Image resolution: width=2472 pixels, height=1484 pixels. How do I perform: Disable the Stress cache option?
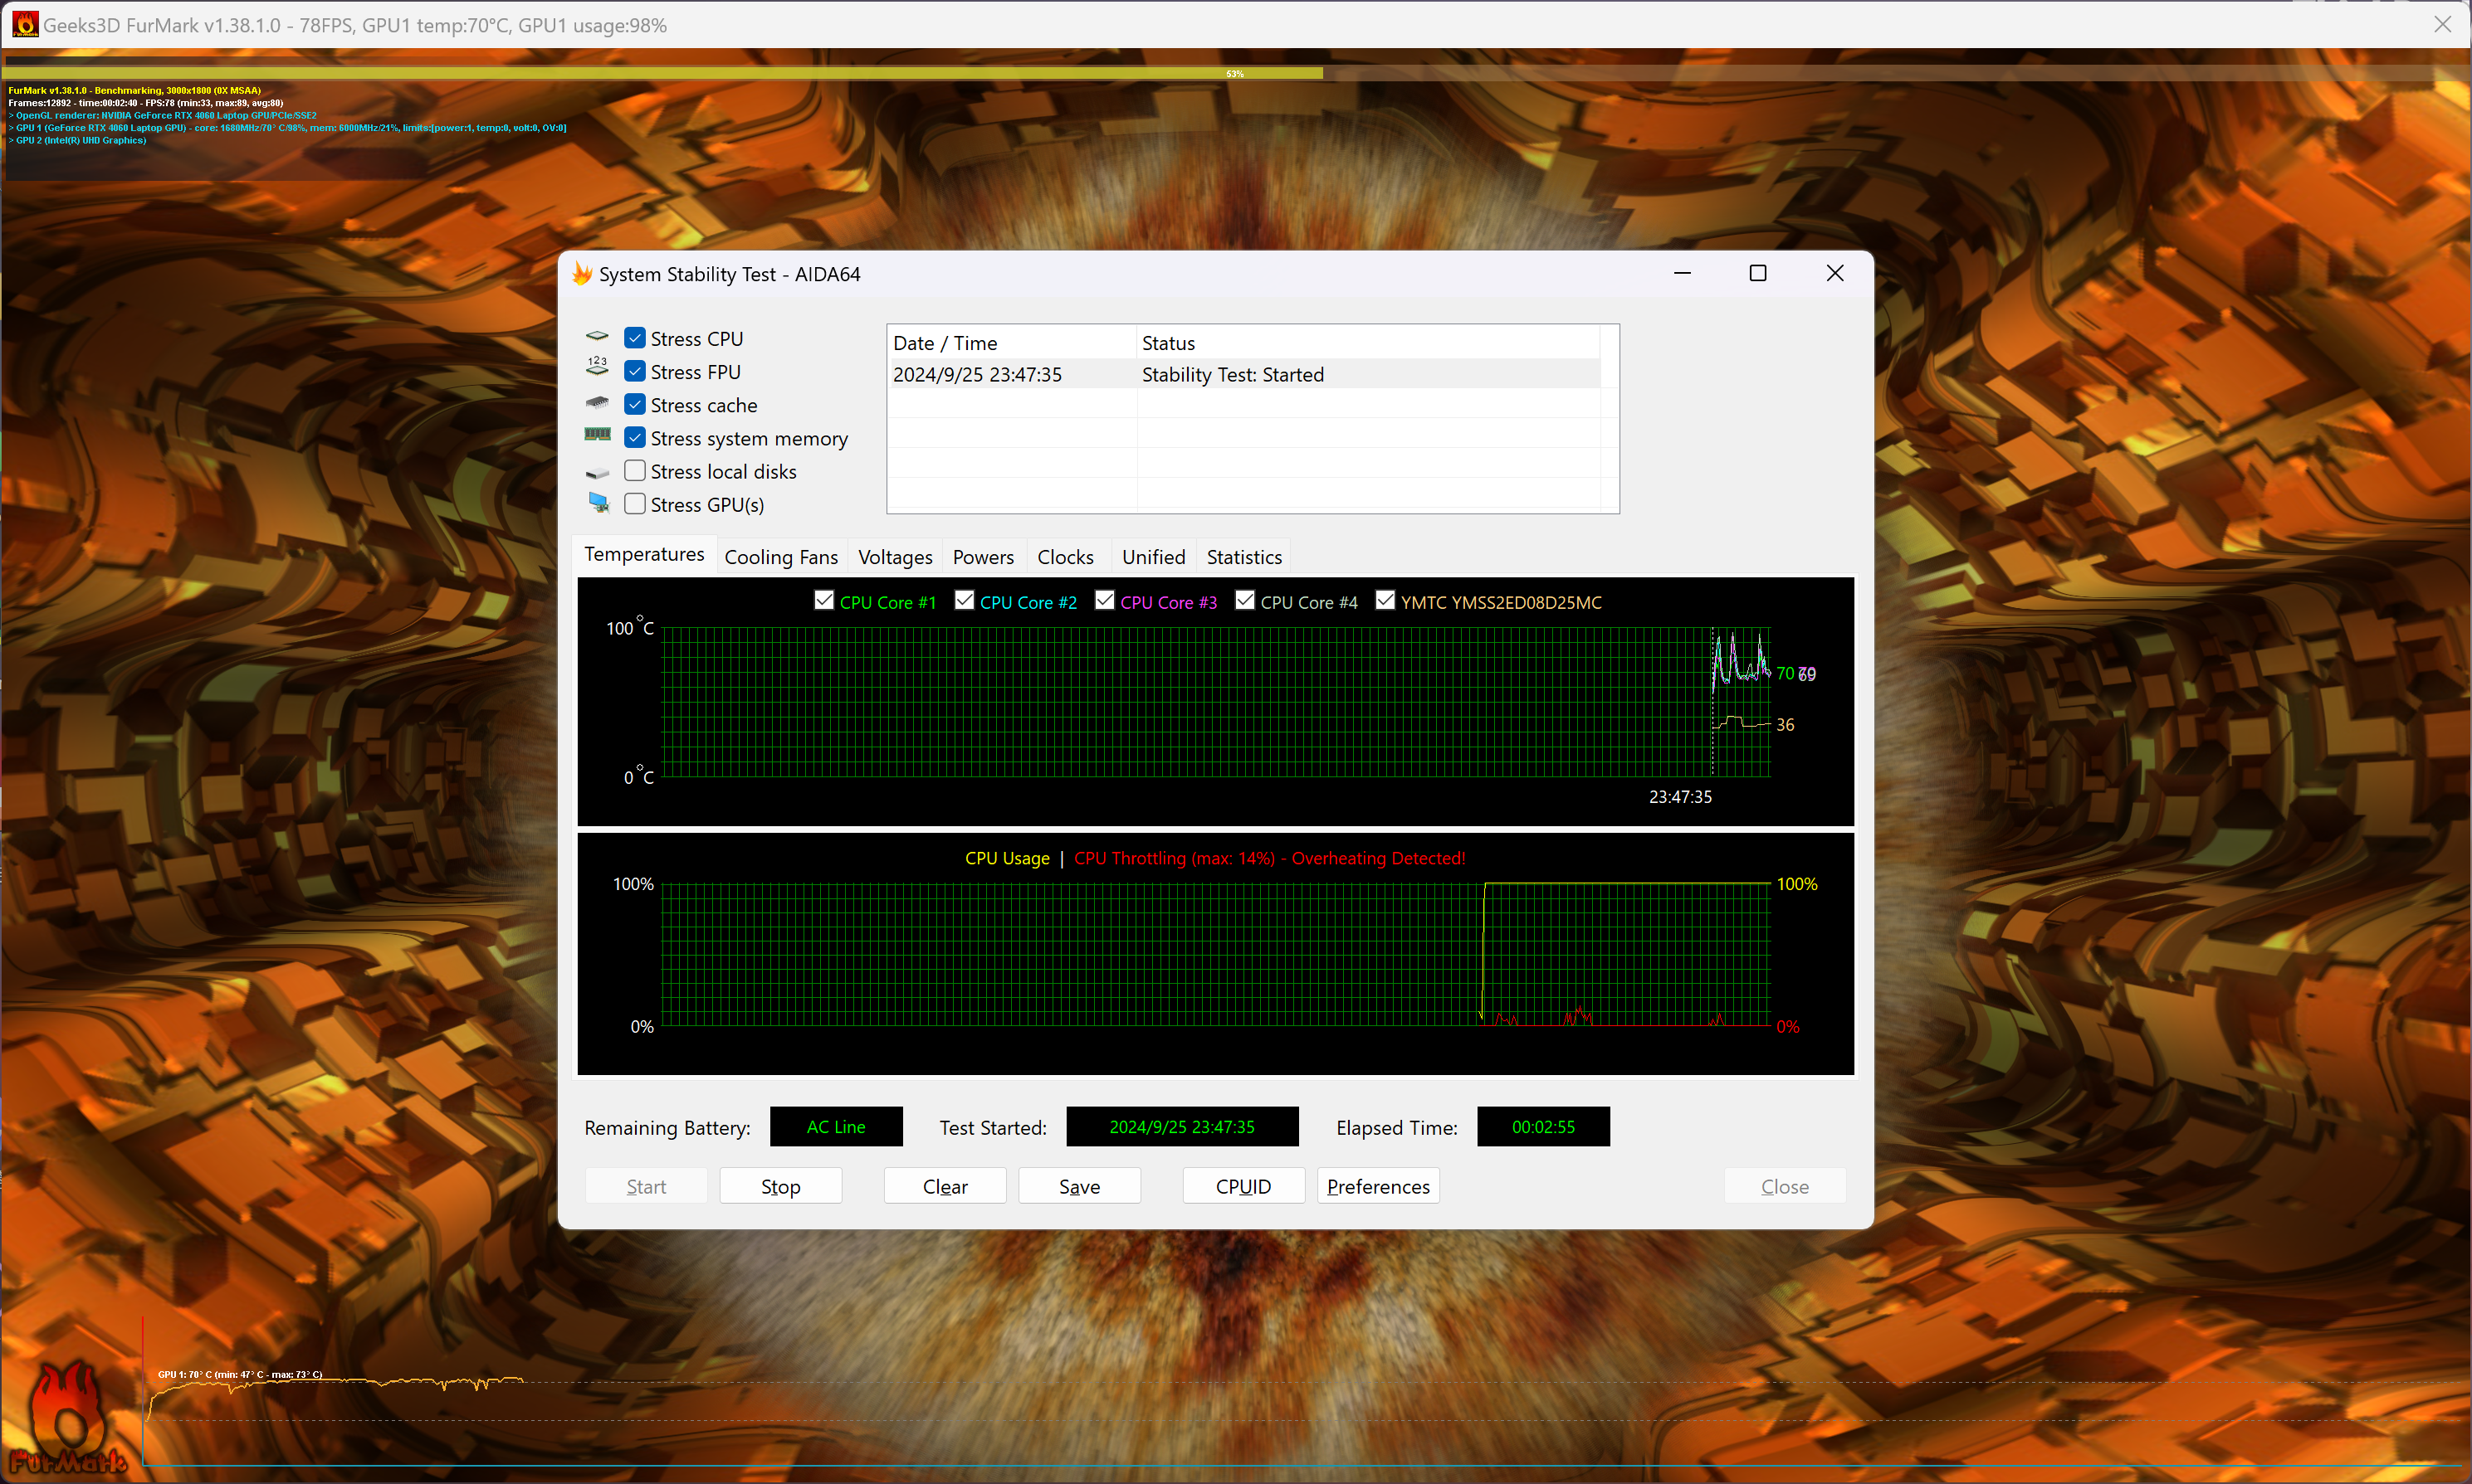pyautogui.click(x=634, y=404)
